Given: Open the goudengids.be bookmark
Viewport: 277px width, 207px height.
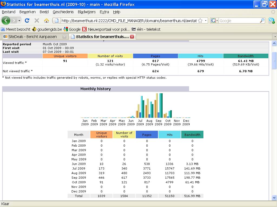Looking at the screenshot, I should [47, 29].
